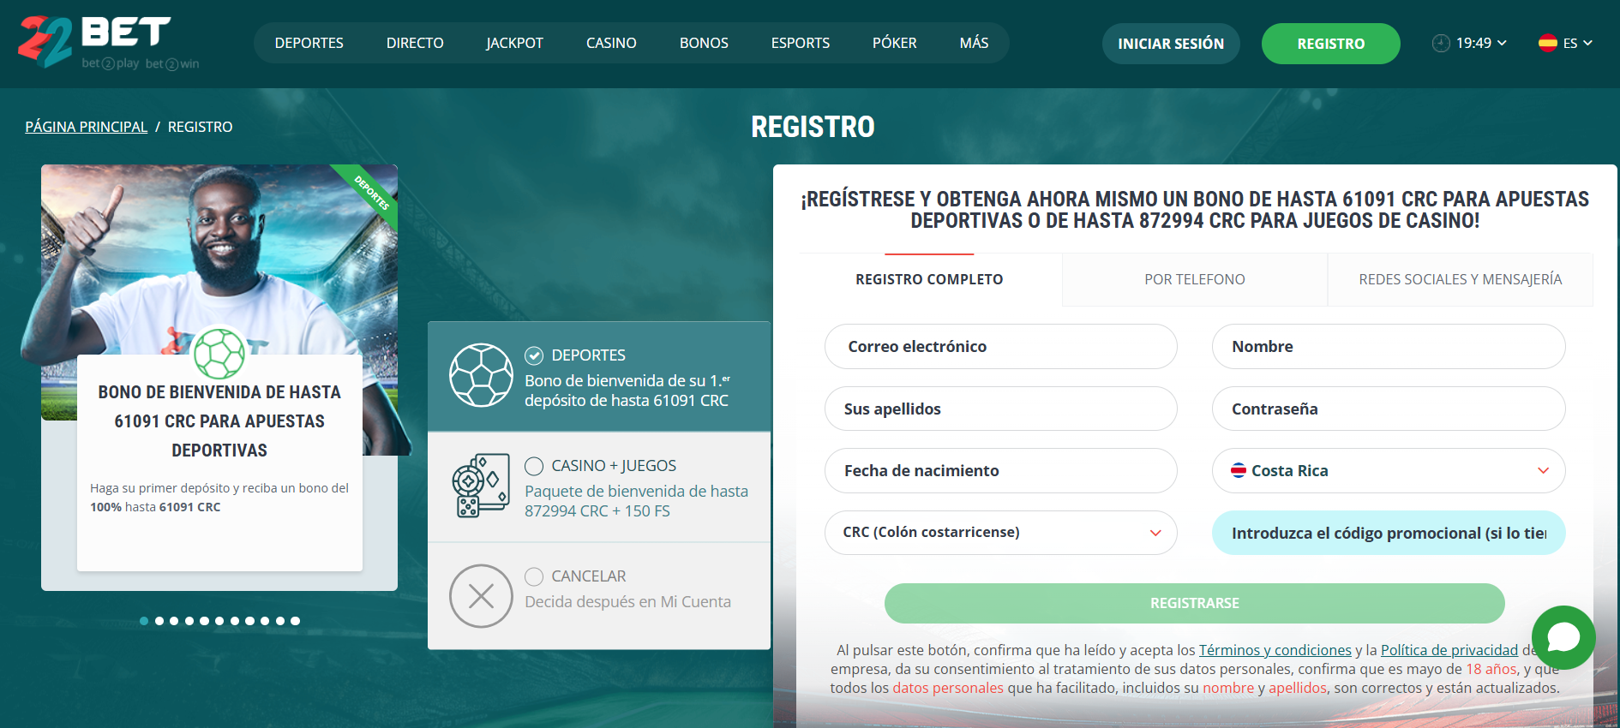Click the second carousel pagination dot
Image resolution: width=1620 pixels, height=728 pixels.
(x=159, y=621)
